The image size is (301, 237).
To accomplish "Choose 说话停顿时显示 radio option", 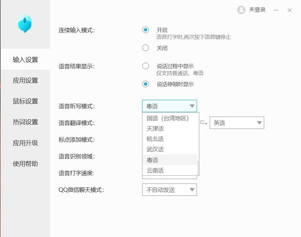I will 145,84.
